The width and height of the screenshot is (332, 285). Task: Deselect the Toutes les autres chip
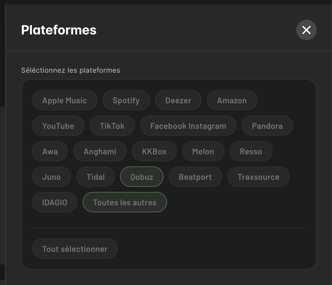click(124, 202)
